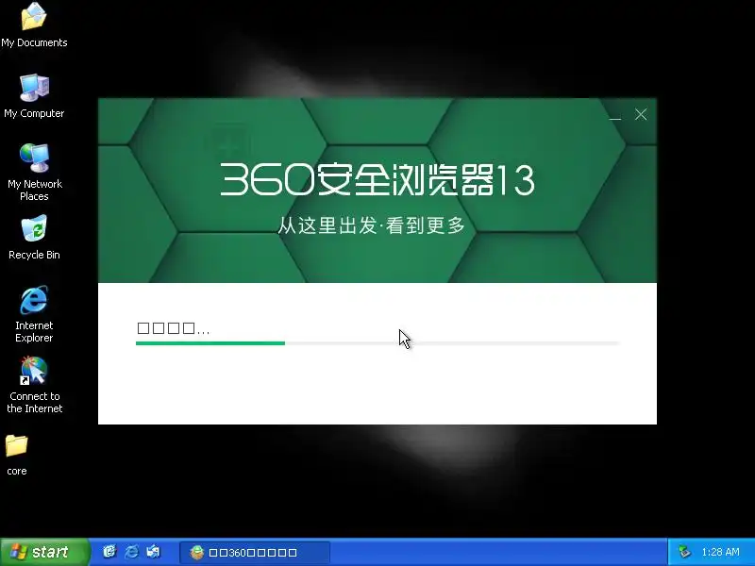Open My Documents desktop icon
The image size is (755, 566).
[x=34, y=25]
